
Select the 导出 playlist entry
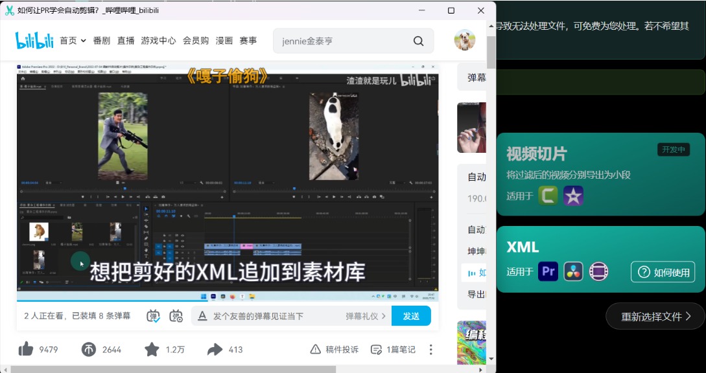point(477,294)
